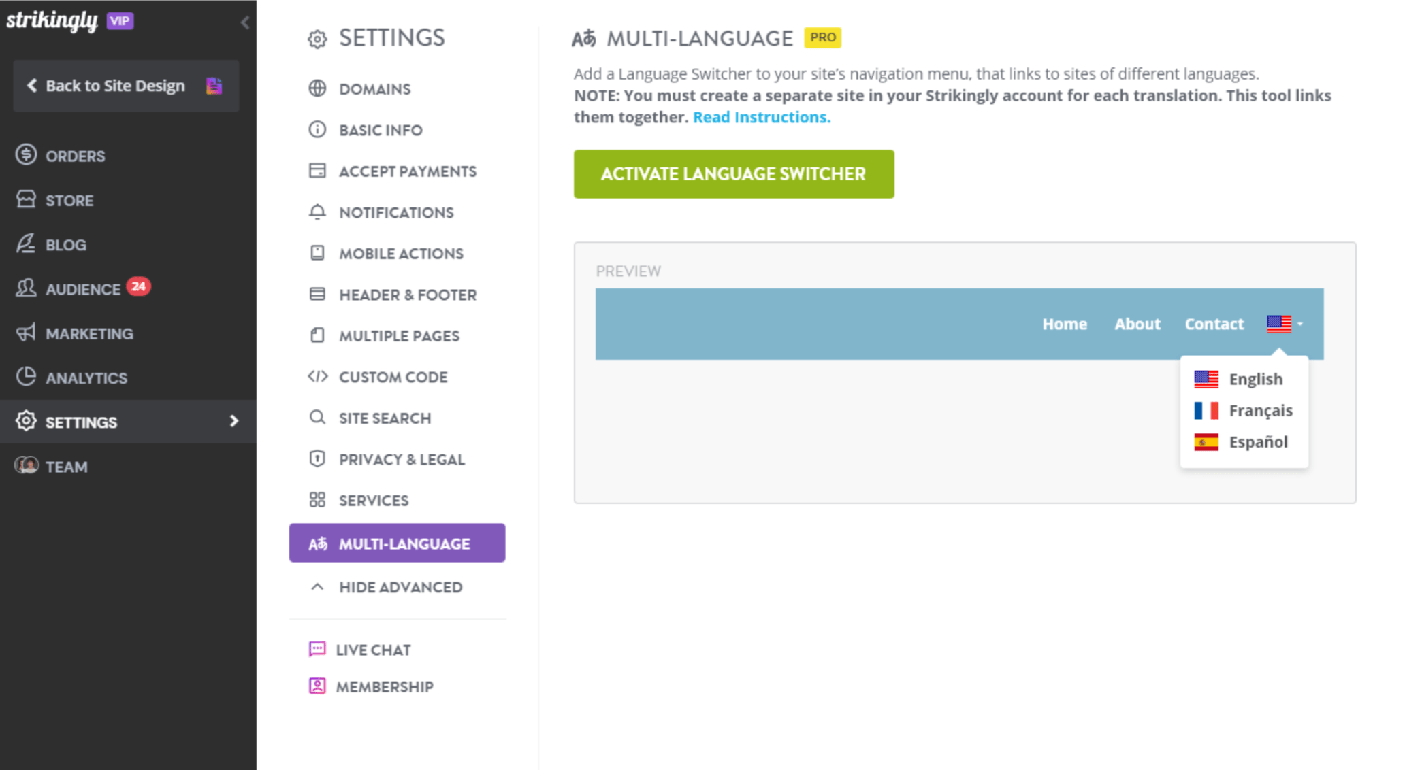Open the Domains settings icon
Screen dimensions: 1405x770
click(x=317, y=88)
